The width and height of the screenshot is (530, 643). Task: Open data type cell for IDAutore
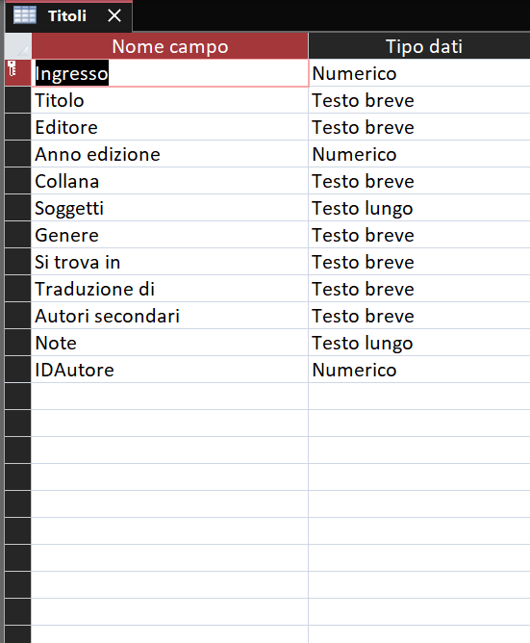[x=419, y=370]
